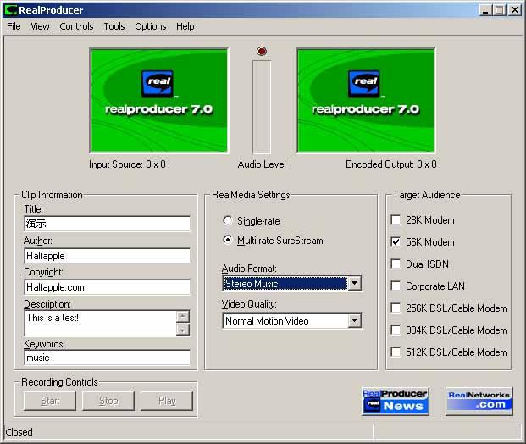
Task: Open the Controls menu
Action: click(x=76, y=26)
